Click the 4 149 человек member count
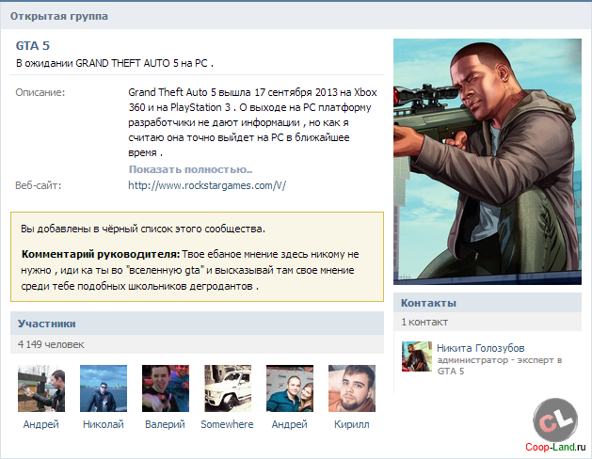Screen dimensions: 592x459 click(51, 344)
